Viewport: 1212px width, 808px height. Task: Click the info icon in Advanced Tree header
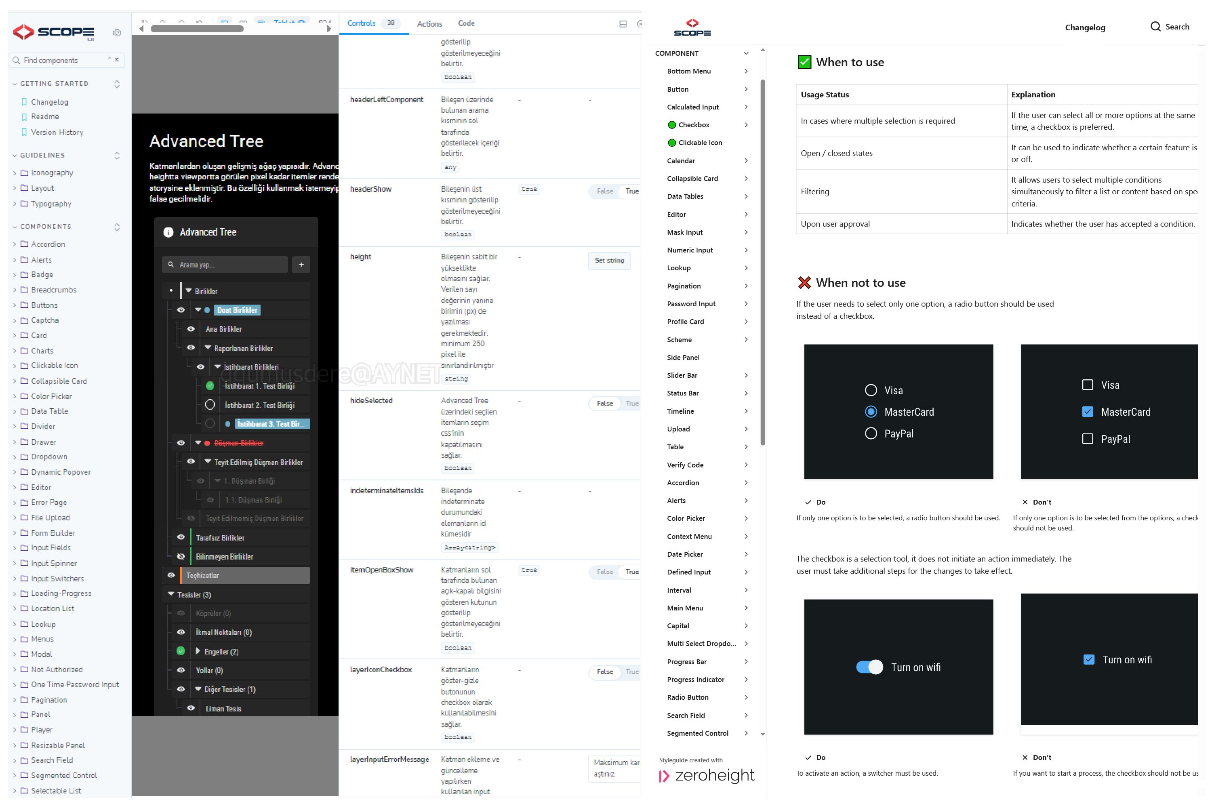click(168, 232)
